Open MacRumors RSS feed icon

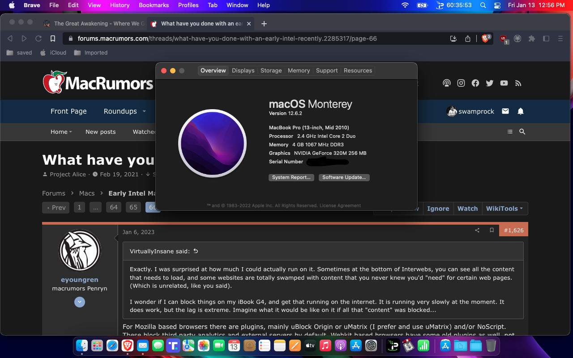(x=518, y=83)
